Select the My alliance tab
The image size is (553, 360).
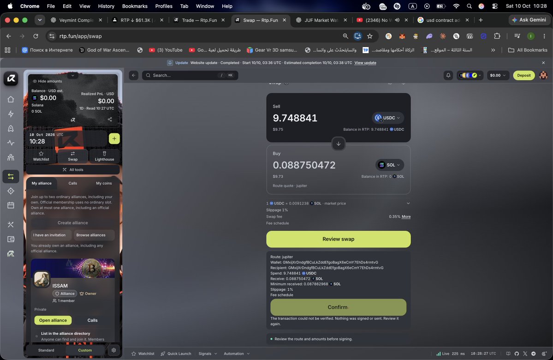(42, 183)
